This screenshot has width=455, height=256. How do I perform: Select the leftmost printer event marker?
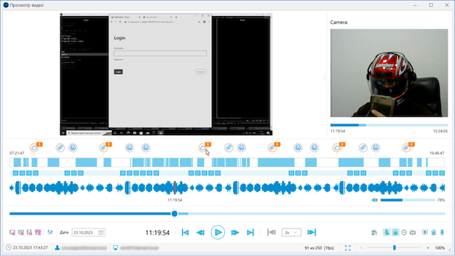73,148
